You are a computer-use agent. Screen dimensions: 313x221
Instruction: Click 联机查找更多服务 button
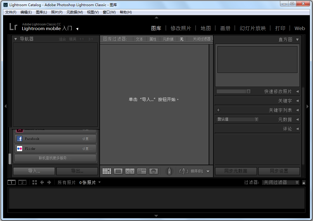pyautogui.click(x=55, y=158)
